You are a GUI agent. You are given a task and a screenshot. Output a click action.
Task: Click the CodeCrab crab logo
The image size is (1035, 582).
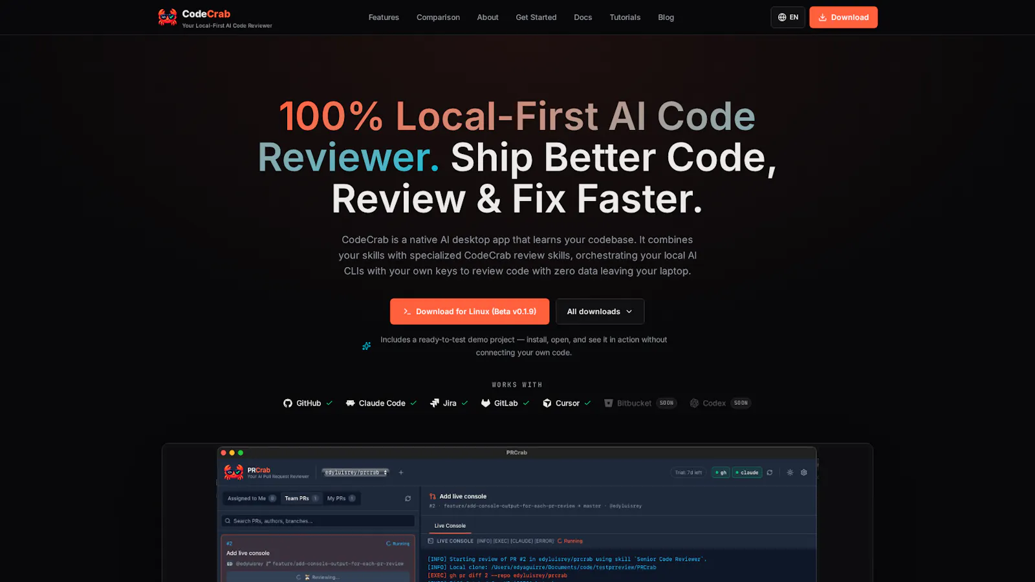[168, 17]
